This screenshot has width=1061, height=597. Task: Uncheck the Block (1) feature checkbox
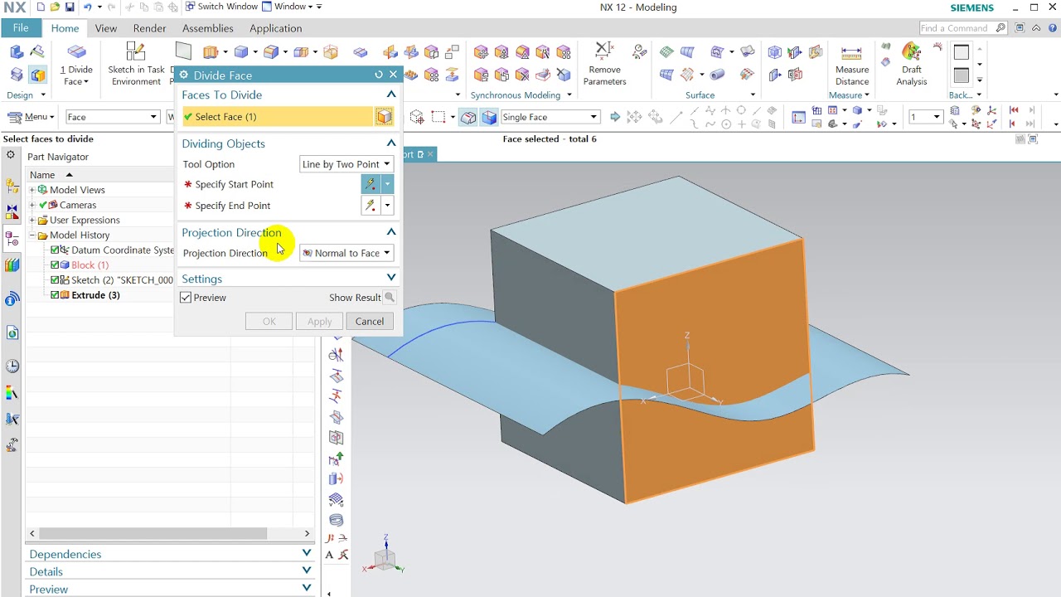tap(56, 265)
